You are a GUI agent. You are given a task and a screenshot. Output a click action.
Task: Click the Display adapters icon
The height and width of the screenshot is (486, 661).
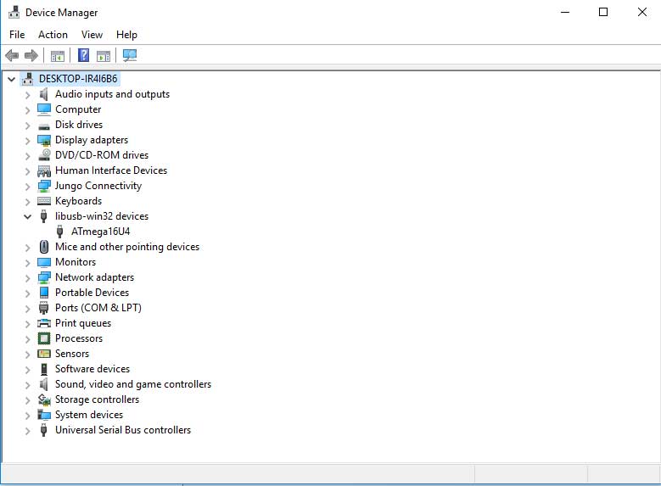tap(44, 140)
